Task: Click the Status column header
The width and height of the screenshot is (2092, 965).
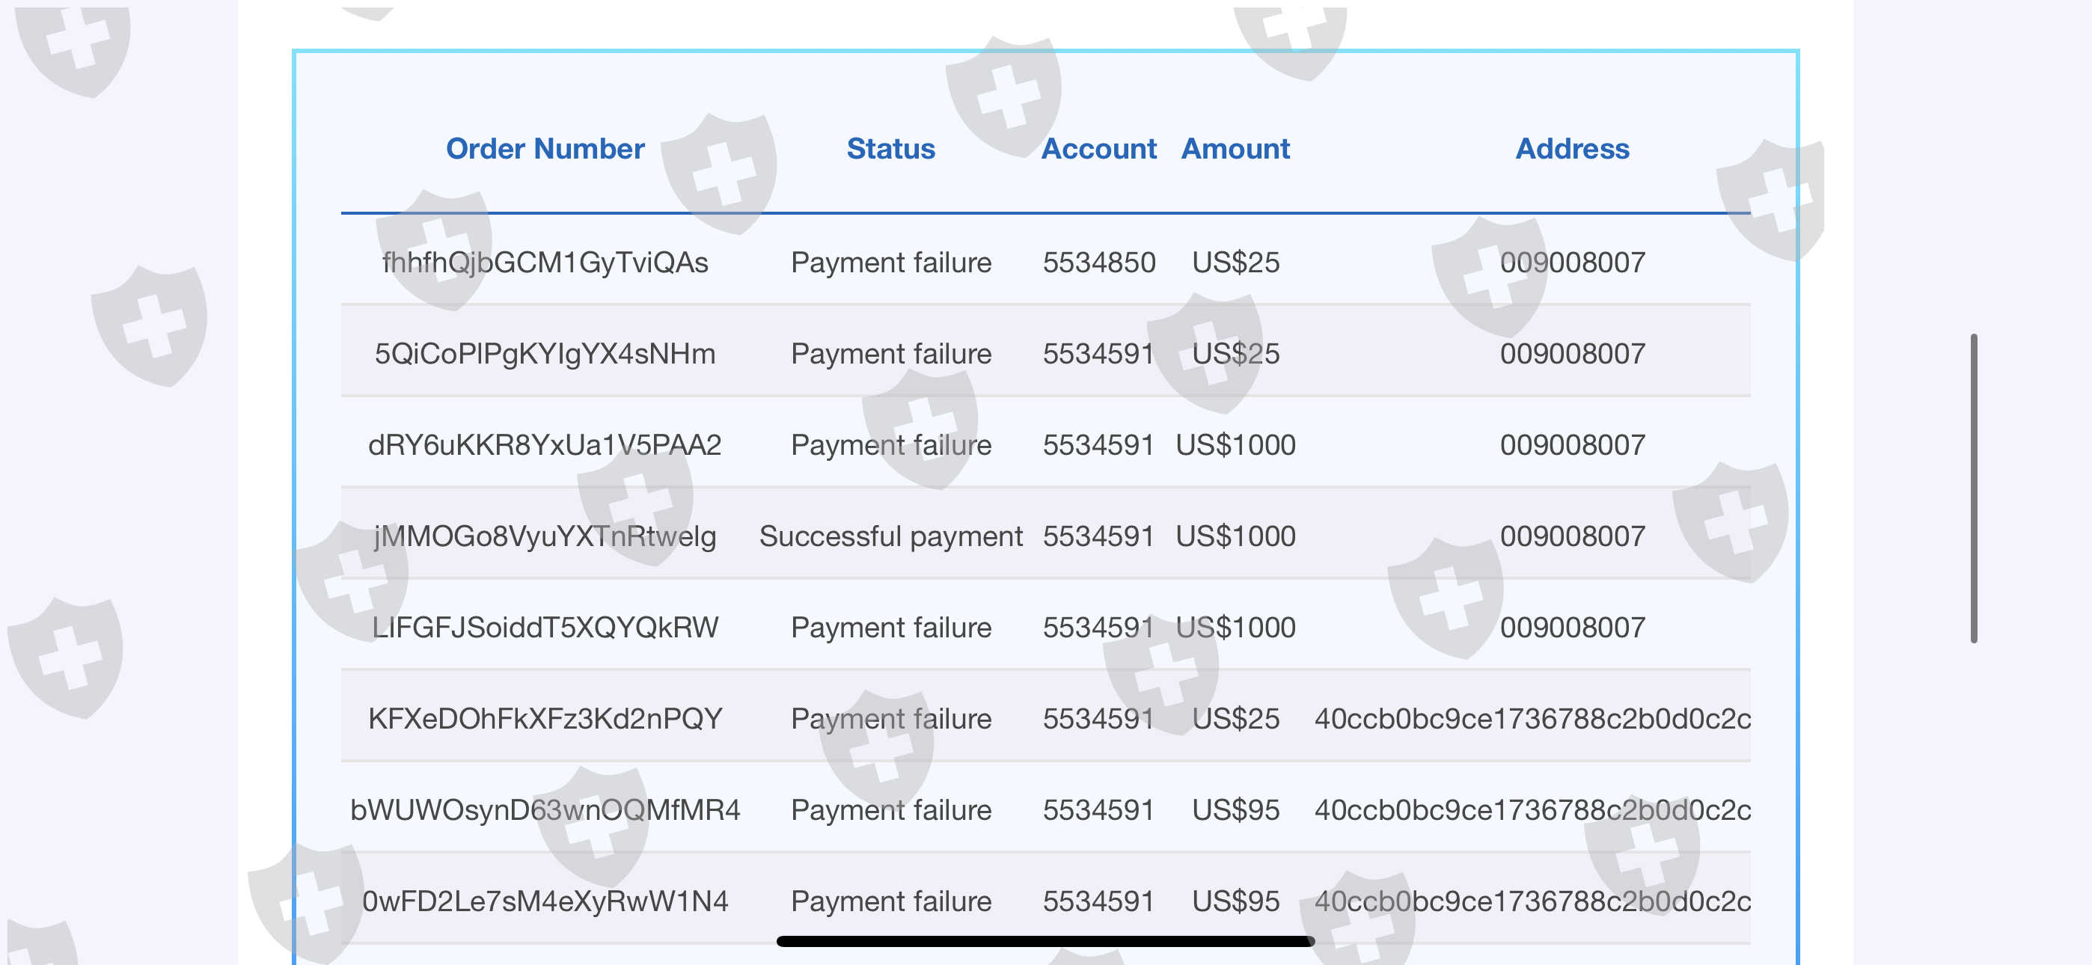Action: tap(890, 149)
